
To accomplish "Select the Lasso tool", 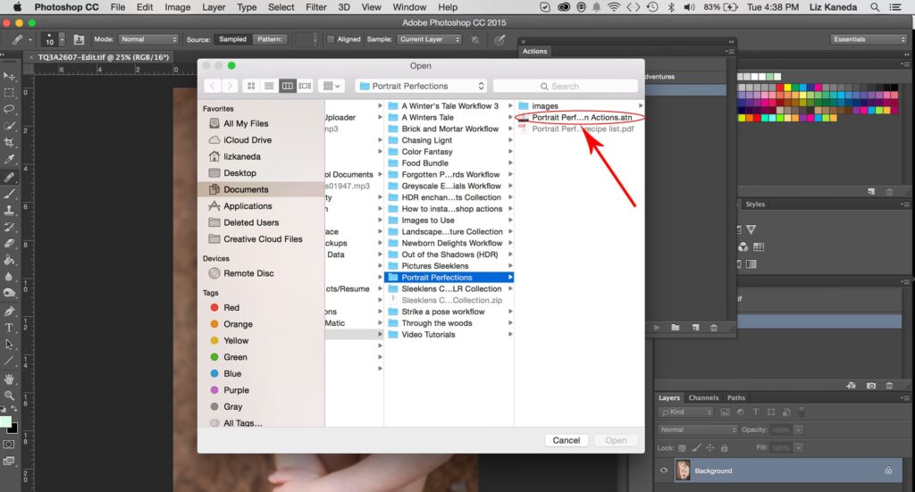I will click(9, 109).
